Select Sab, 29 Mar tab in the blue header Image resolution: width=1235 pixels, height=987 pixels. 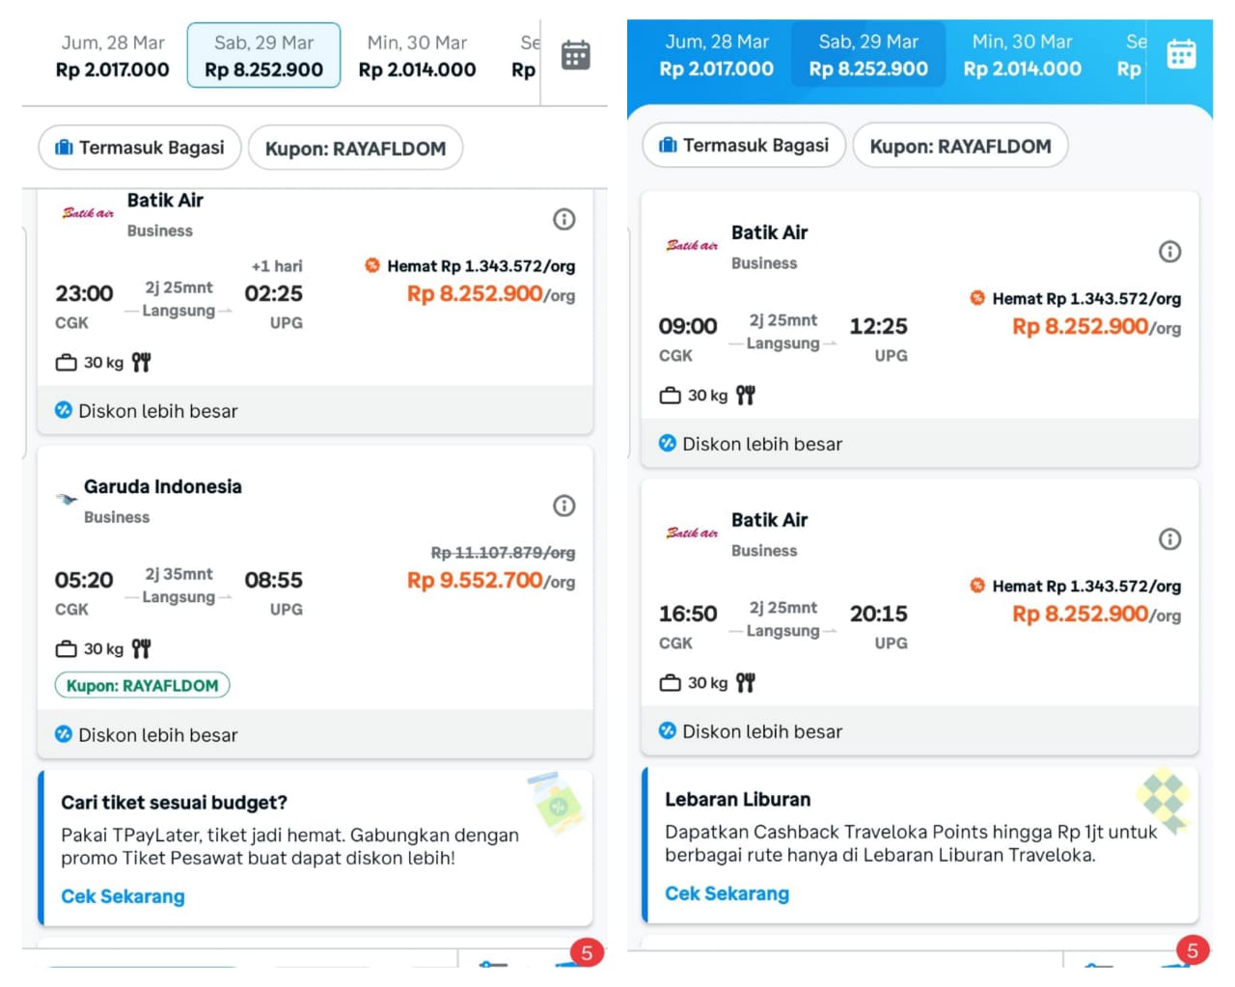(868, 55)
